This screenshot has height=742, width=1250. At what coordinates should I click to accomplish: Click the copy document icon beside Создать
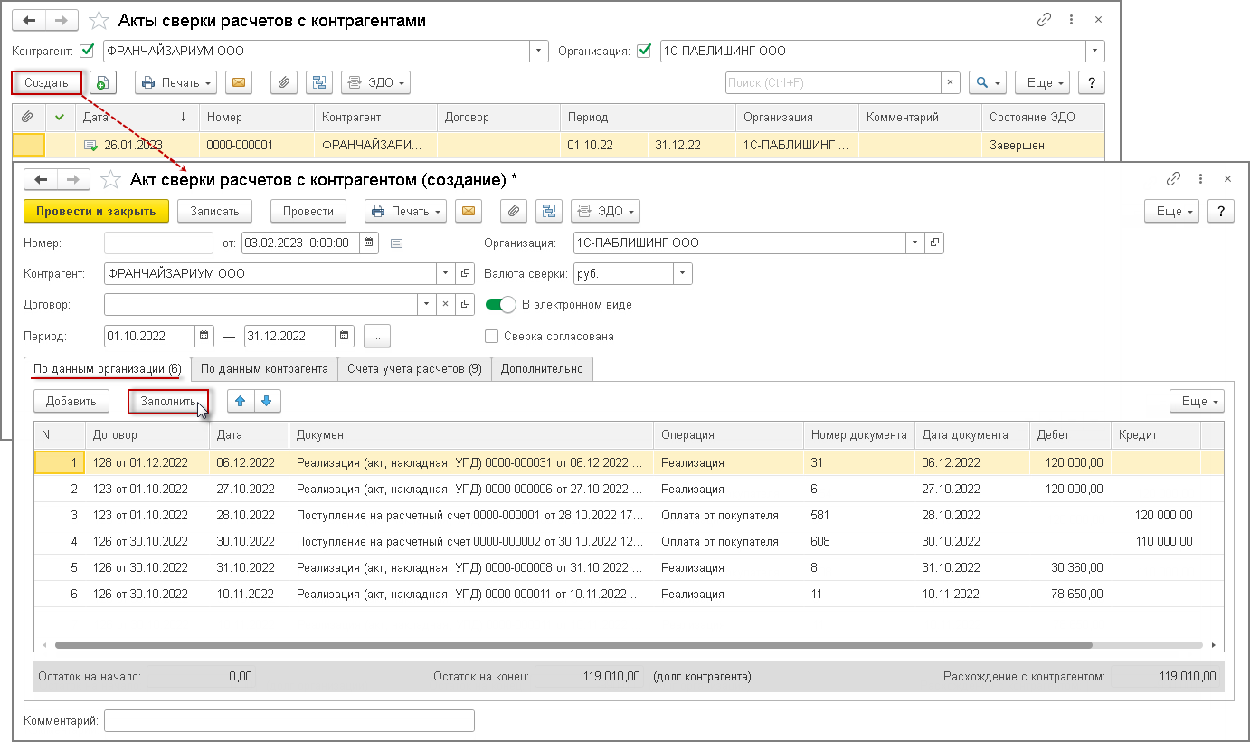tap(102, 82)
